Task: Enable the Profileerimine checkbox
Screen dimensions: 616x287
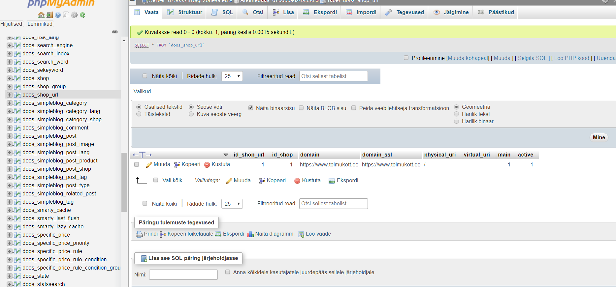Action: click(406, 58)
